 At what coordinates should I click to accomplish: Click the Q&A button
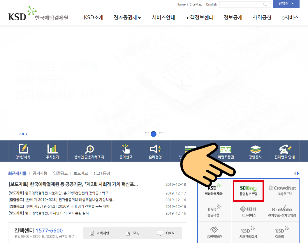(166, 233)
